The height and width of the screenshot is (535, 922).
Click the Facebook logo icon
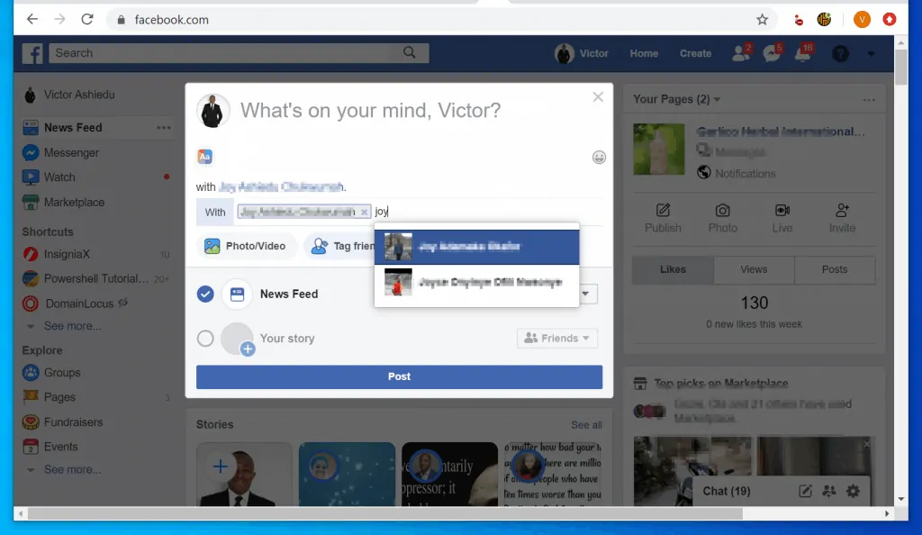33,53
